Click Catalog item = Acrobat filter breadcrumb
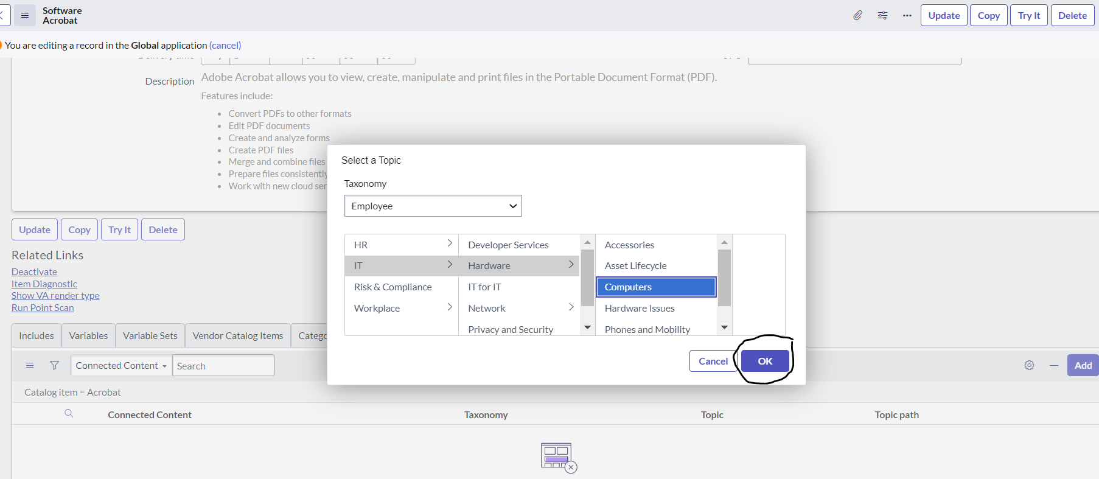1099x479 pixels. tap(72, 392)
